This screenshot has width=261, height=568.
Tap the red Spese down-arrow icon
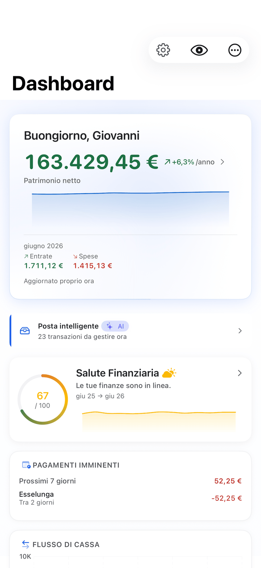click(75, 256)
